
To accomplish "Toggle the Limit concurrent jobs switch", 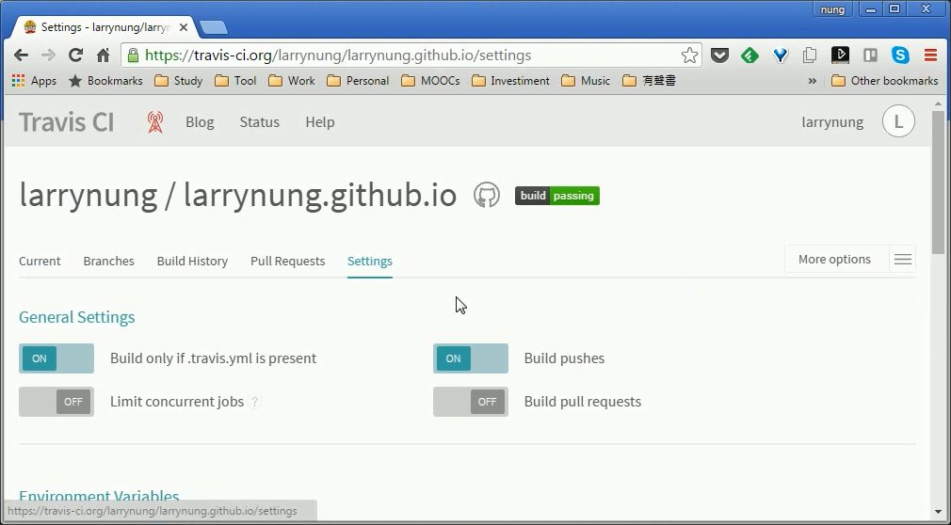I will pos(56,402).
